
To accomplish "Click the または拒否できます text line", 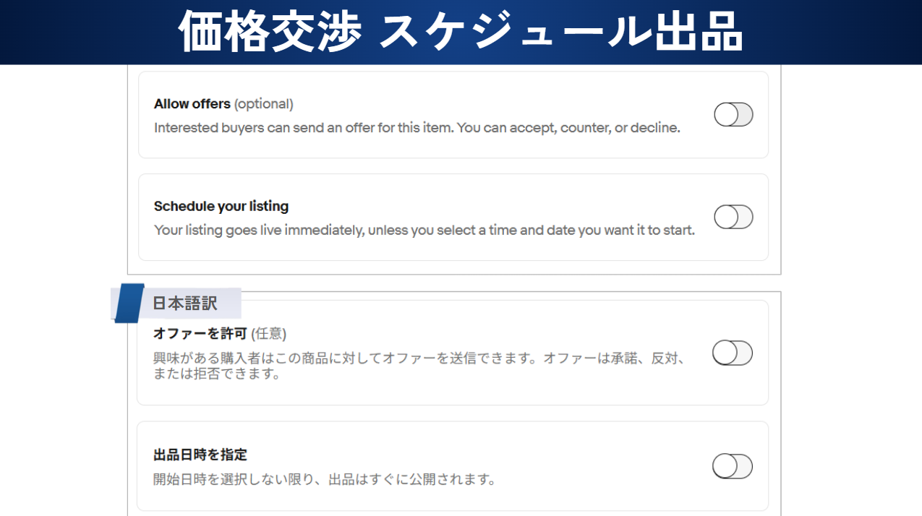I will 216,374.
